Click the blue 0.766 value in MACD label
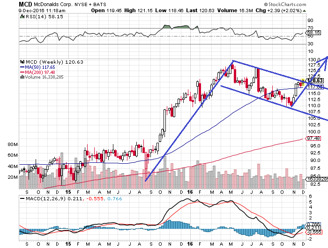This screenshot has height=248, width=328. point(115,198)
